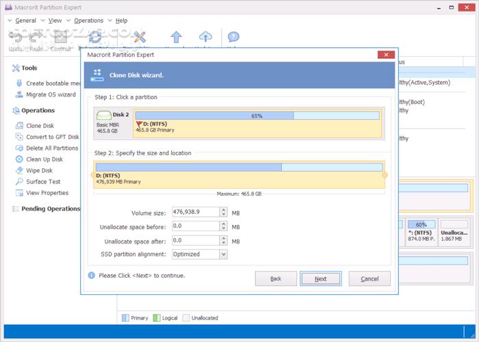Click the speech bubble help toolbar icon
Viewport: 479px width, 342px height.
tap(233, 37)
